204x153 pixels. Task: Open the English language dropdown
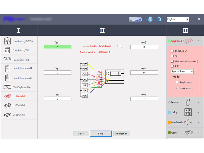177,19
